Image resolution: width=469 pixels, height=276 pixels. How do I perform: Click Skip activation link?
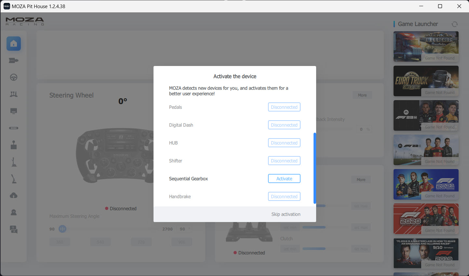[x=286, y=214]
